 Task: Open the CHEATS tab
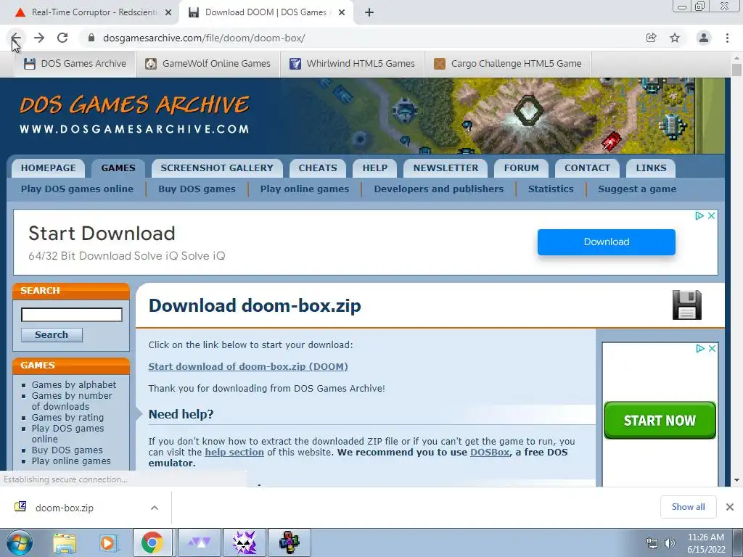tap(318, 168)
